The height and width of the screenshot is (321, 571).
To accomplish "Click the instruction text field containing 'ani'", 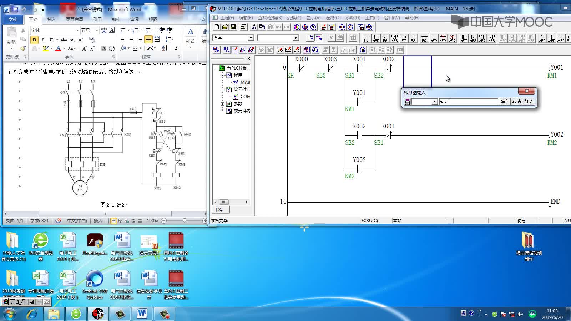I will [x=469, y=102].
